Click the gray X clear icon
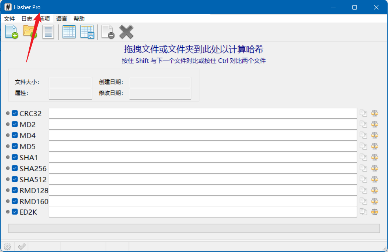 tap(126, 32)
